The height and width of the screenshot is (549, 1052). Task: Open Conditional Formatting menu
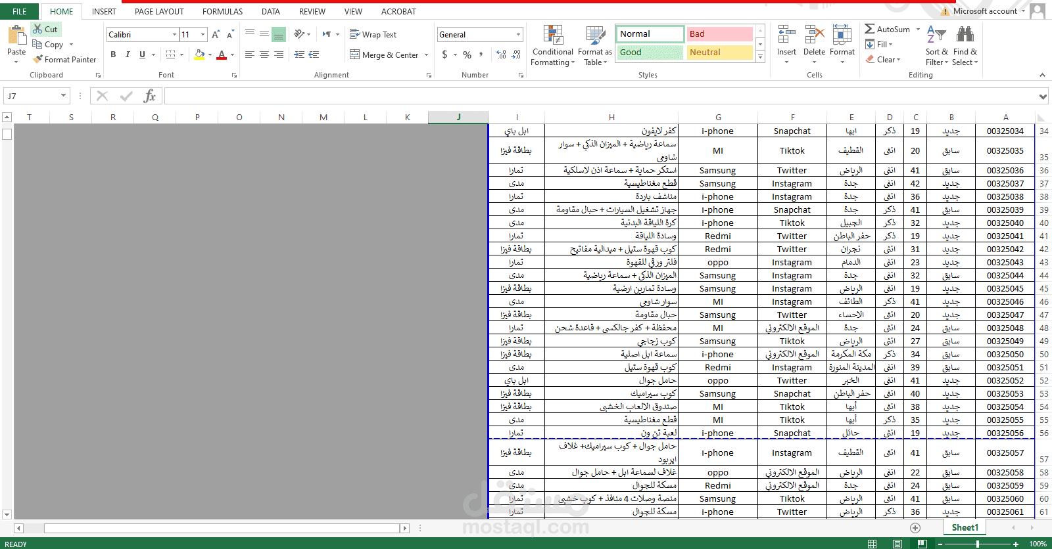pyautogui.click(x=553, y=45)
